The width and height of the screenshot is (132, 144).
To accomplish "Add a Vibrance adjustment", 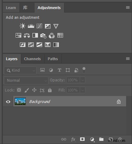I will (x=56, y=26).
